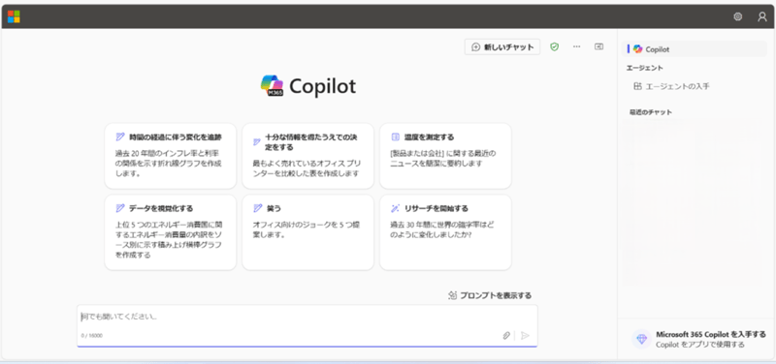Viewport: 776px width, 364px height.
Task: Start a new chat with 新しいチャット
Action: pos(502,46)
